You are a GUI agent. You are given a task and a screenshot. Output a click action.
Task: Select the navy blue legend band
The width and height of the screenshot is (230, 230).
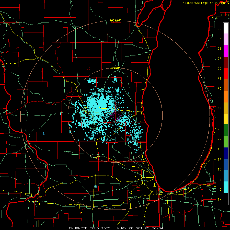[226, 153]
